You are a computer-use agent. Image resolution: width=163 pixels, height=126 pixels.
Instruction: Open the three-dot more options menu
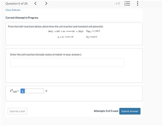pos(138,3)
